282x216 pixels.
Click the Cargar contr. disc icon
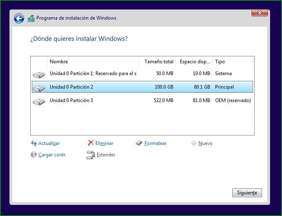coord(33,155)
